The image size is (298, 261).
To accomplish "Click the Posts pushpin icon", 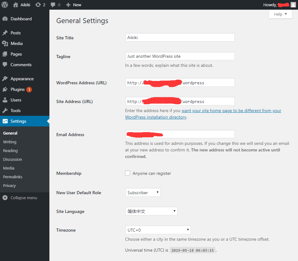I will (x=5, y=33).
